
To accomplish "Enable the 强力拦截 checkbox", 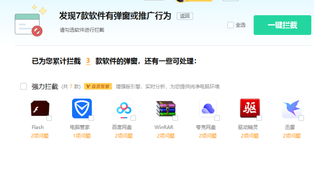I will [x=23, y=86].
